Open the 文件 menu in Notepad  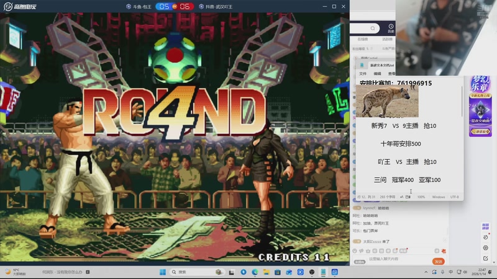(363, 73)
